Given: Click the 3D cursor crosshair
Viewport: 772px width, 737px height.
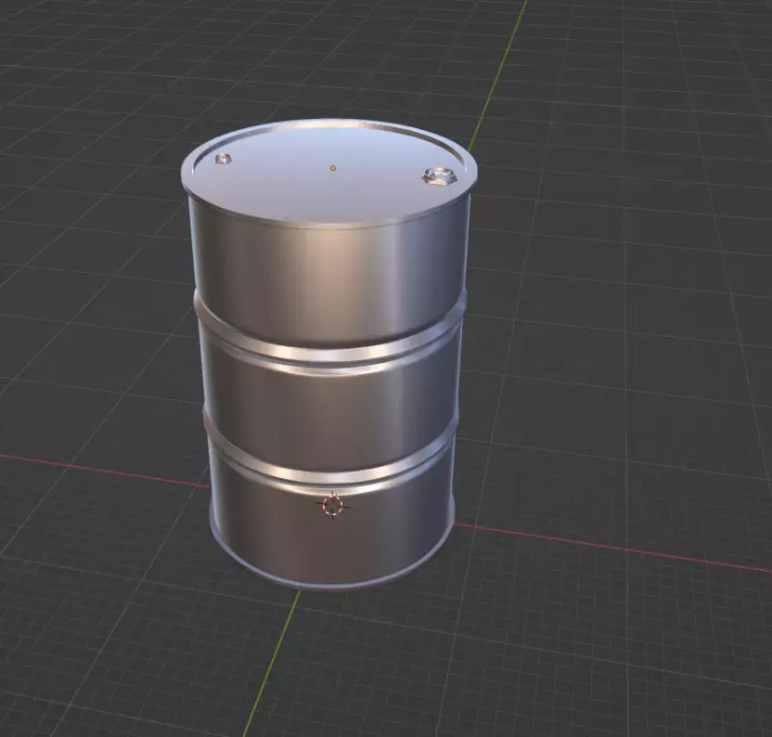Looking at the screenshot, I should tap(332, 506).
